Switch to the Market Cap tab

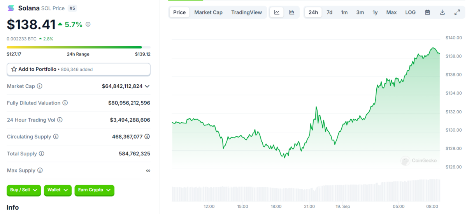pos(208,12)
